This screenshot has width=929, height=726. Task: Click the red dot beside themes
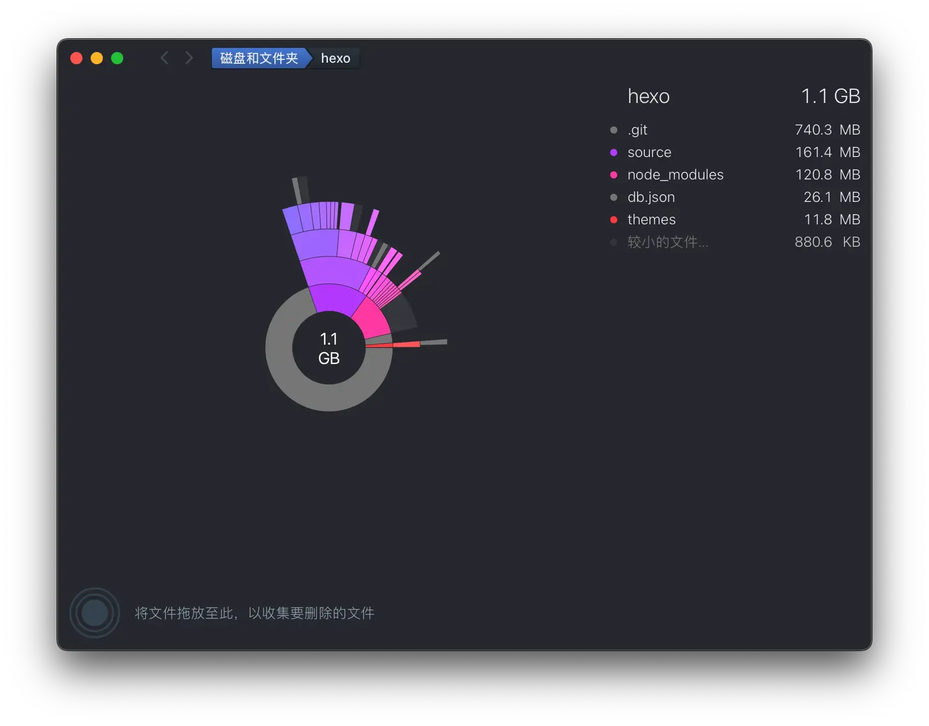[614, 220]
